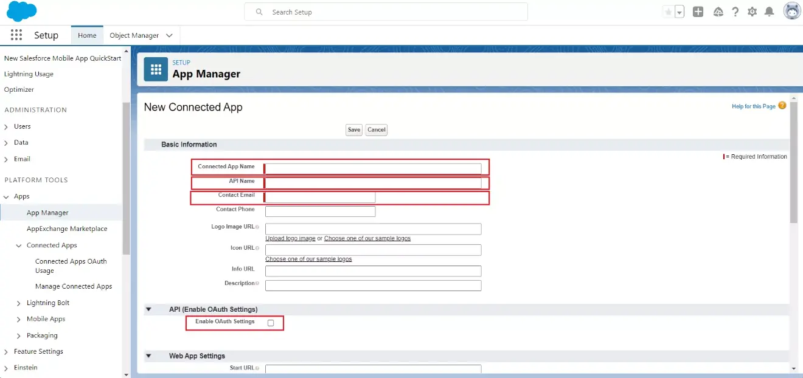Open New Salesforce Mobile App QuickStart
The height and width of the screenshot is (378, 803).
click(x=63, y=58)
